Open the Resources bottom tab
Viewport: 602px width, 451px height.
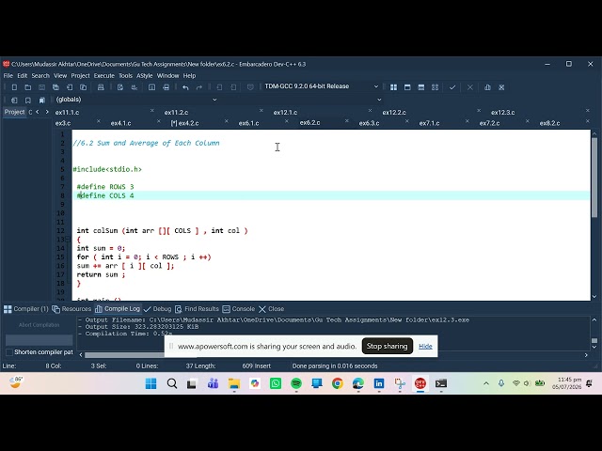(71, 309)
